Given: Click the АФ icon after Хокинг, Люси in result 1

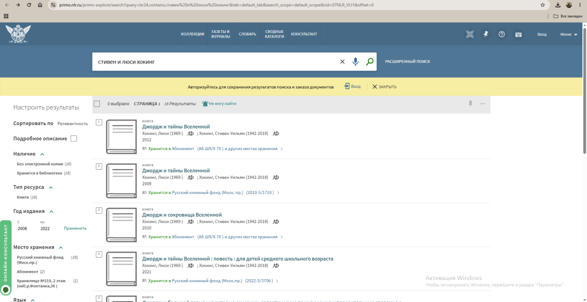Looking at the screenshot, I should tap(190, 134).
